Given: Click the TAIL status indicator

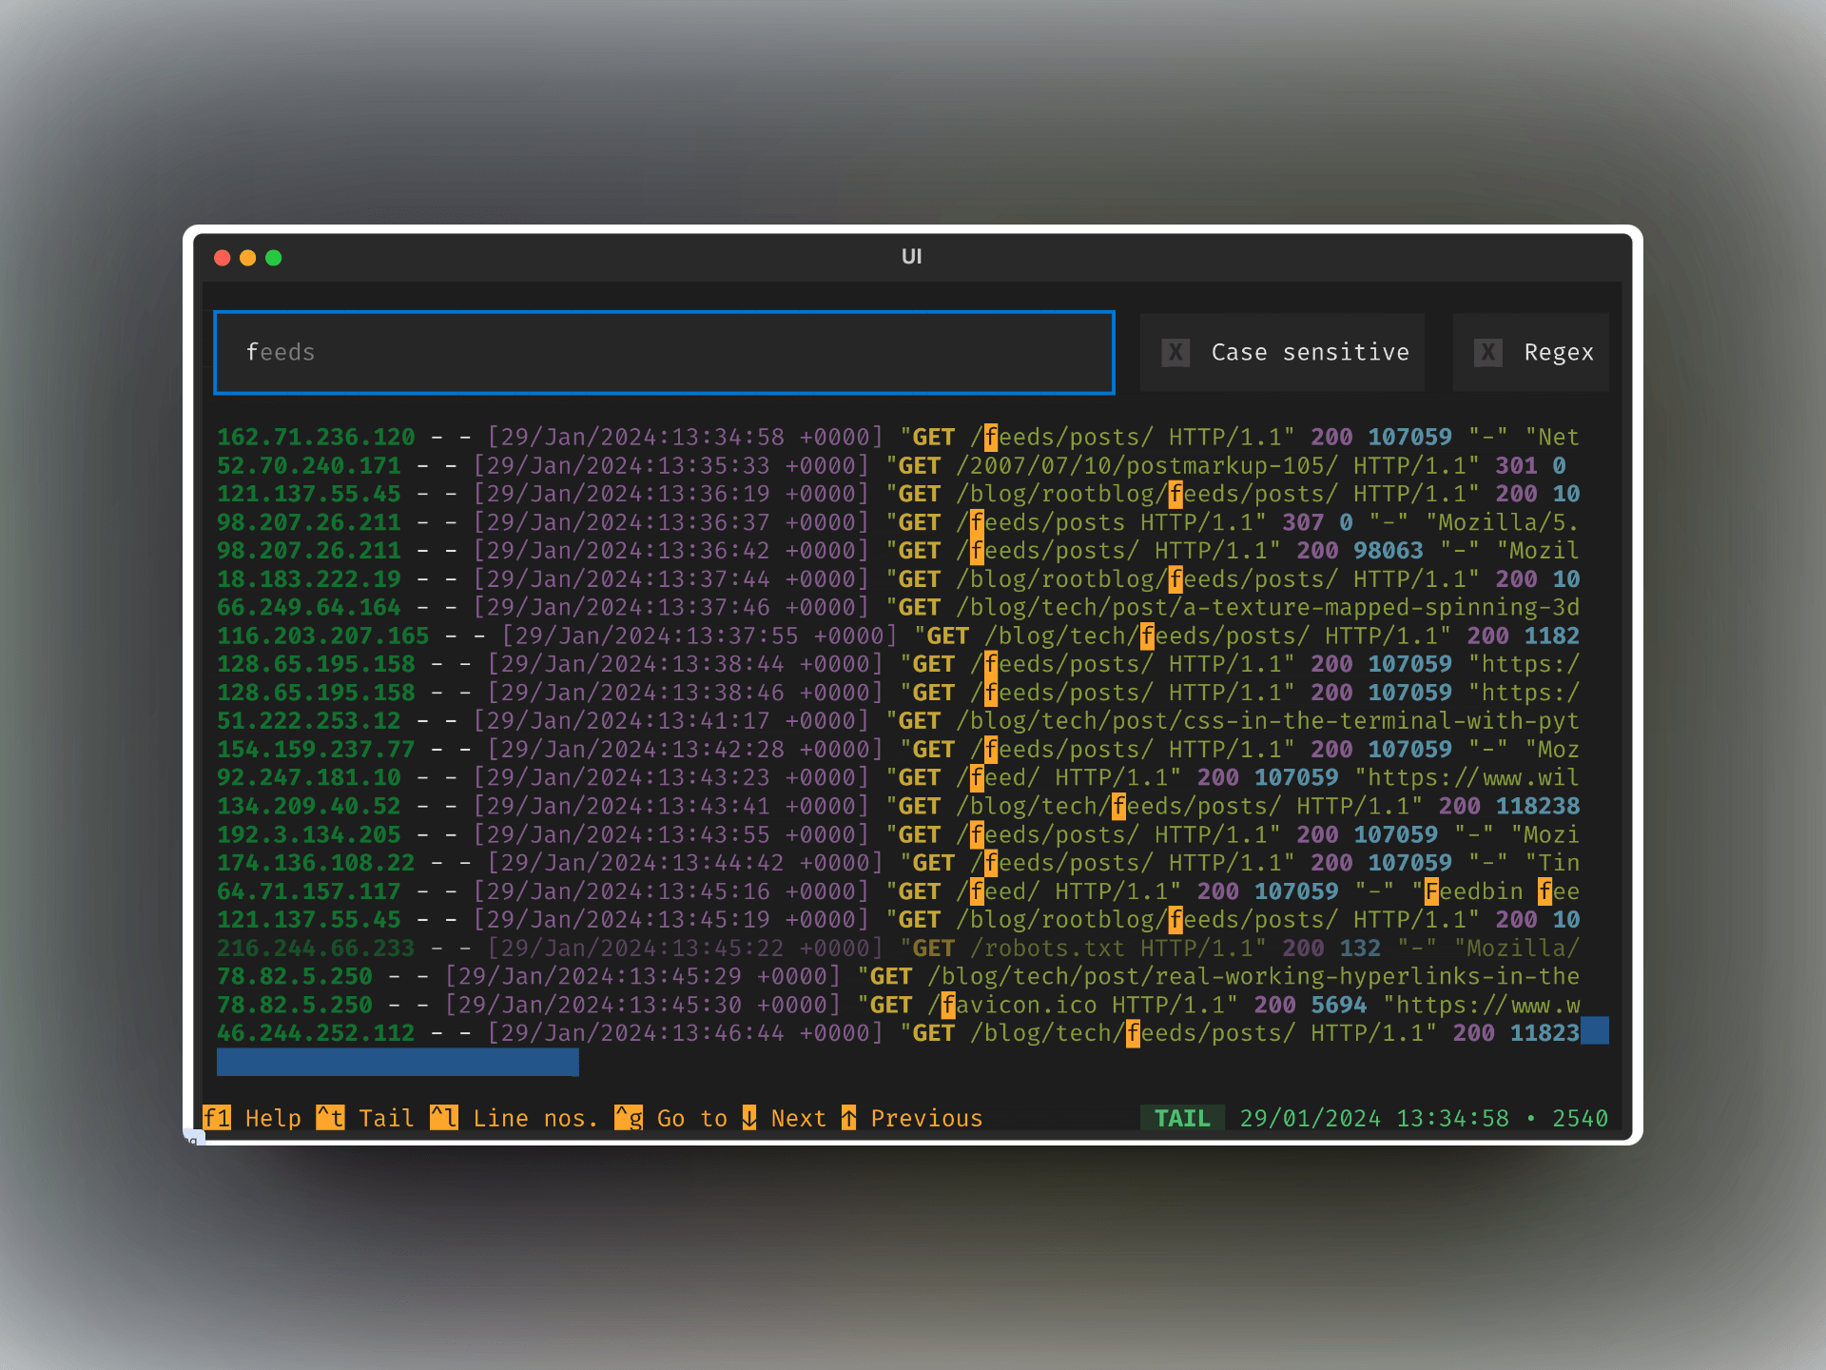Looking at the screenshot, I should pos(1182,1118).
